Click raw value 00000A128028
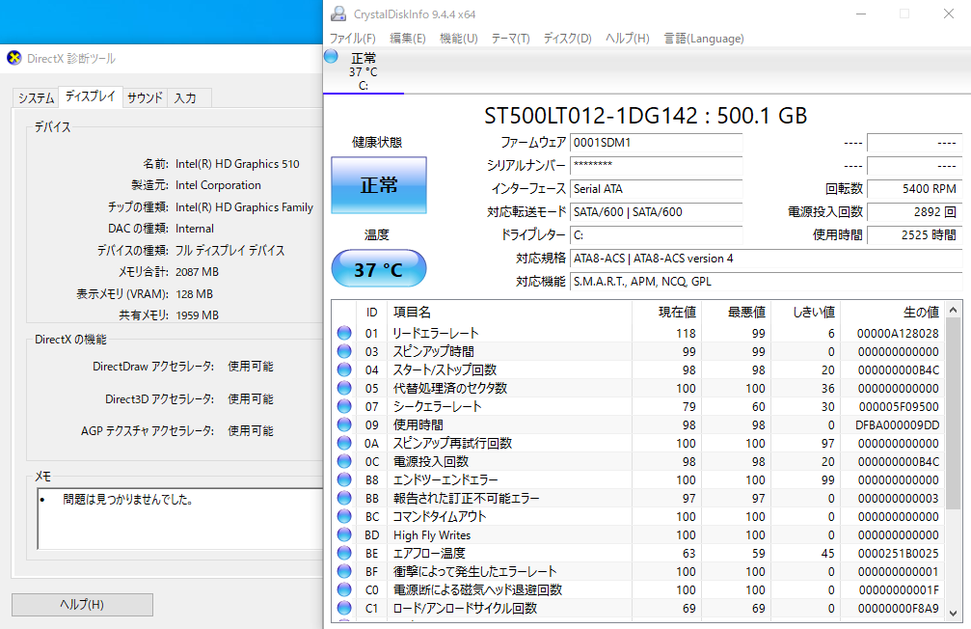Screen dimensions: 971x629 pos(898,334)
